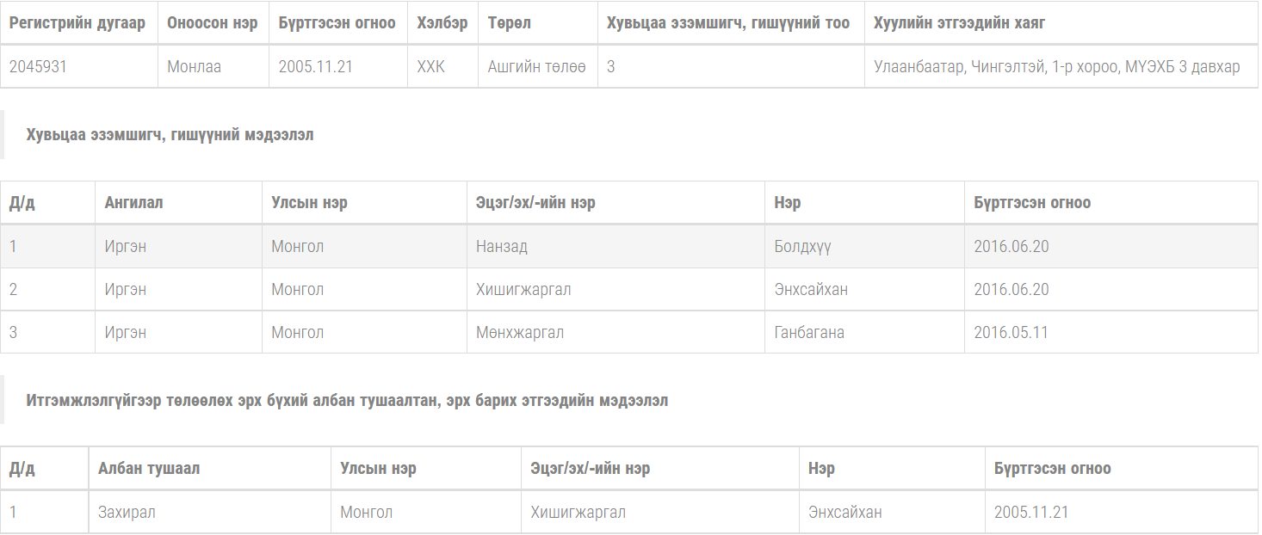Viewport: 1262px width, 535px height.
Task: Click the Төрөл column header
Action: [509, 22]
